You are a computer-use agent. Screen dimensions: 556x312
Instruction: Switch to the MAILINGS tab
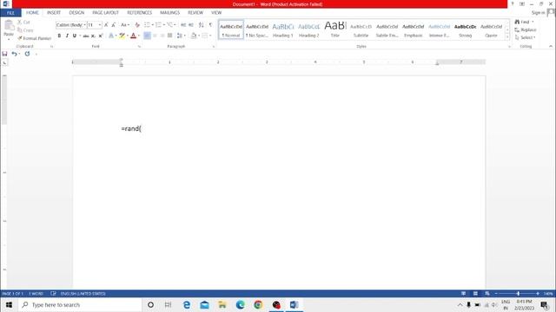[x=170, y=13]
